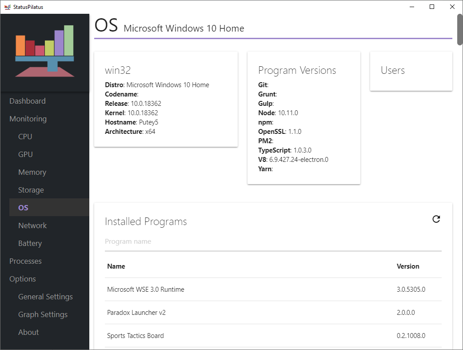Show Memory monitoring

[32, 172]
